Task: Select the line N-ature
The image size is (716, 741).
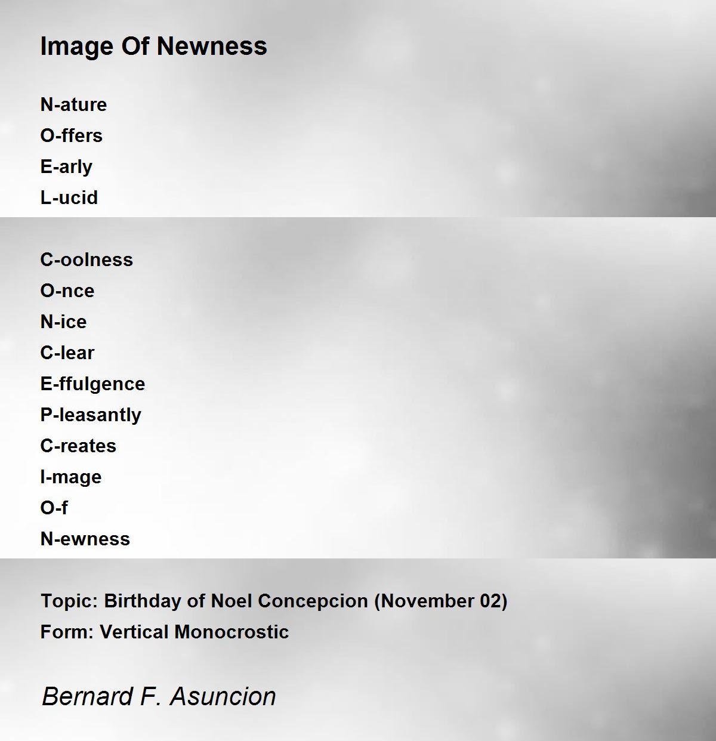Action: [73, 104]
